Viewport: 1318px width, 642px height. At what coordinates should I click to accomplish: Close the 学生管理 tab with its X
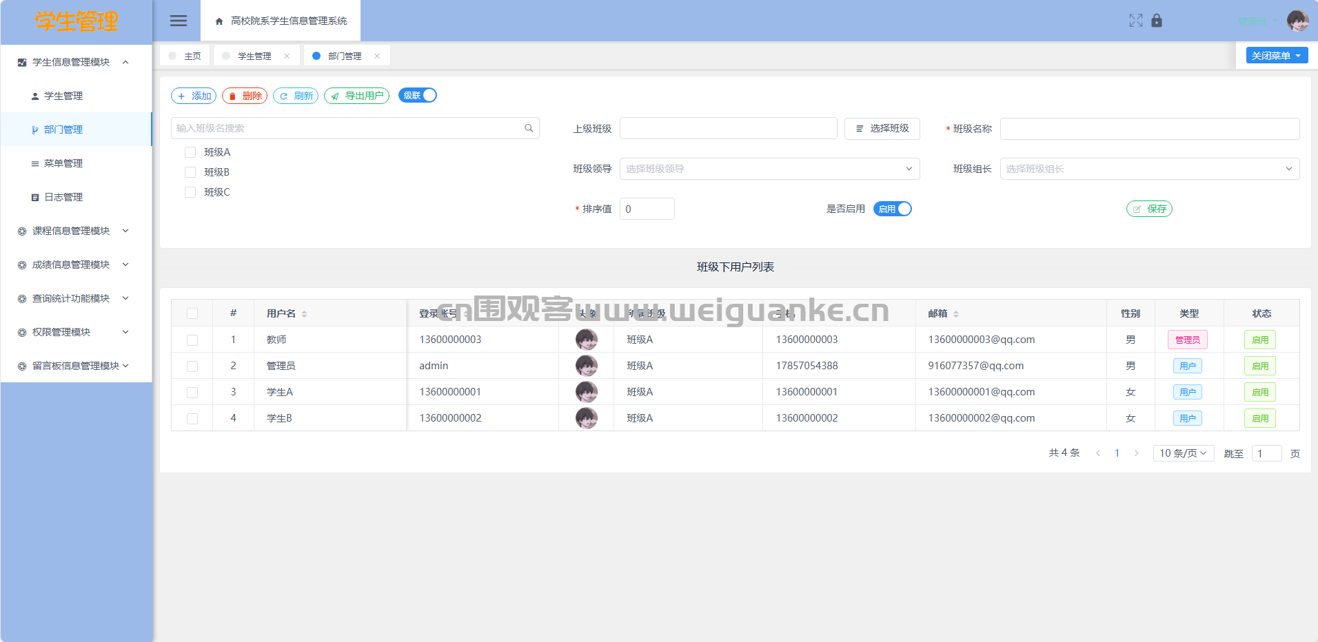pos(287,56)
